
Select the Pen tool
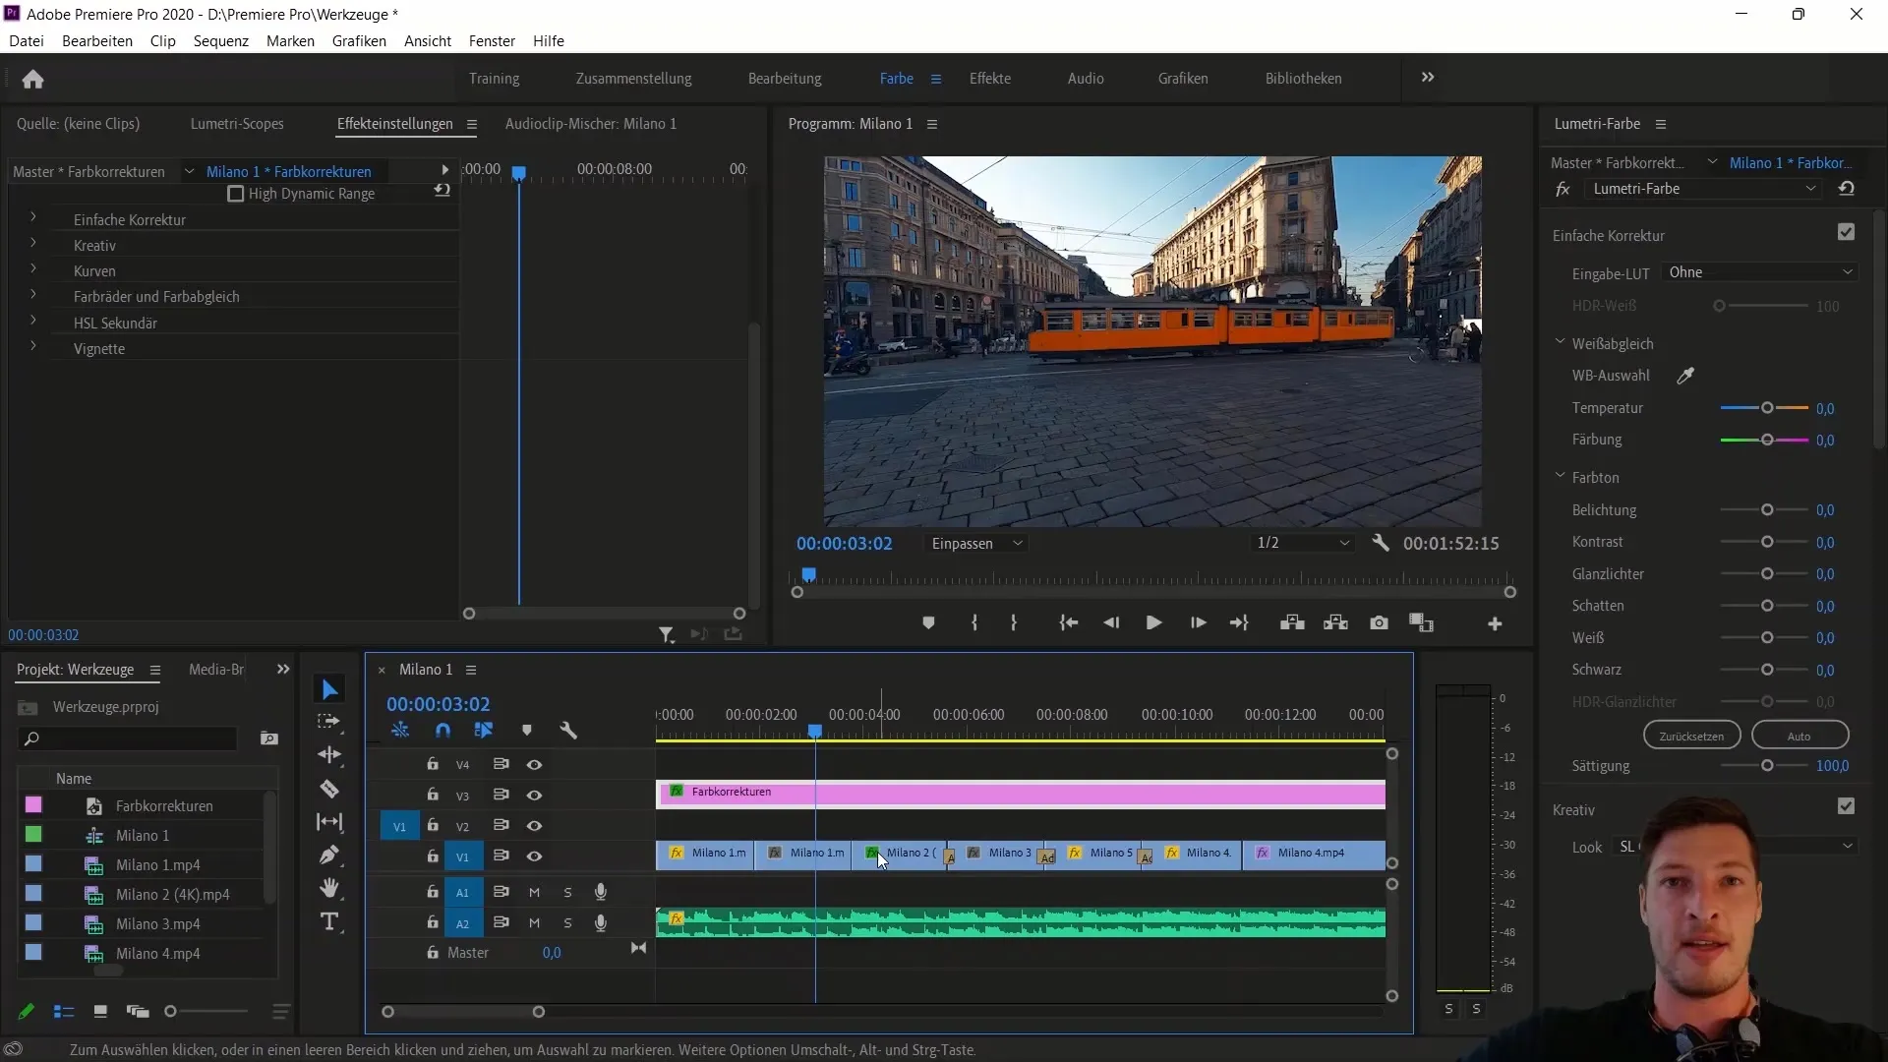329,855
